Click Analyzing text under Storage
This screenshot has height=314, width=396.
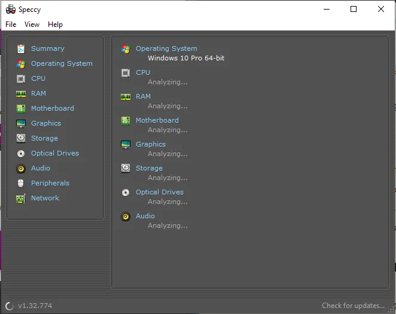pyautogui.click(x=167, y=178)
